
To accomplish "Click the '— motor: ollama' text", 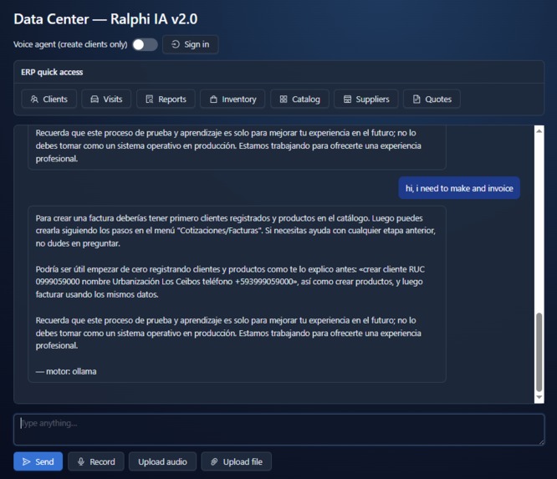I will click(x=66, y=371).
